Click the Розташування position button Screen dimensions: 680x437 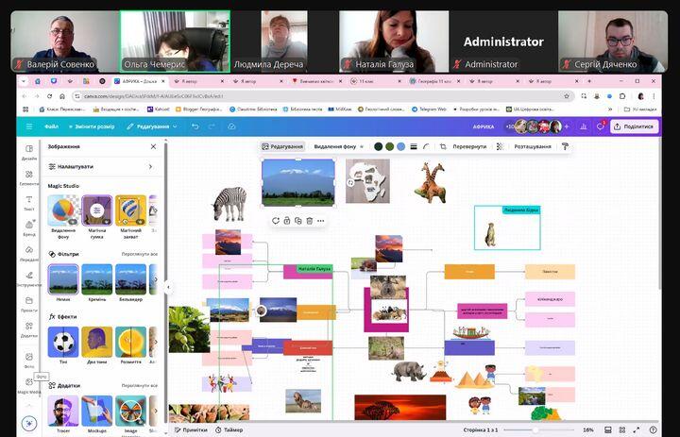[533, 146]
